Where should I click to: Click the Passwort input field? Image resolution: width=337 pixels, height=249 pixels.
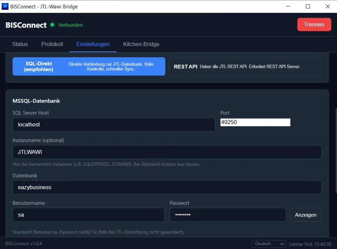point(228,215)
